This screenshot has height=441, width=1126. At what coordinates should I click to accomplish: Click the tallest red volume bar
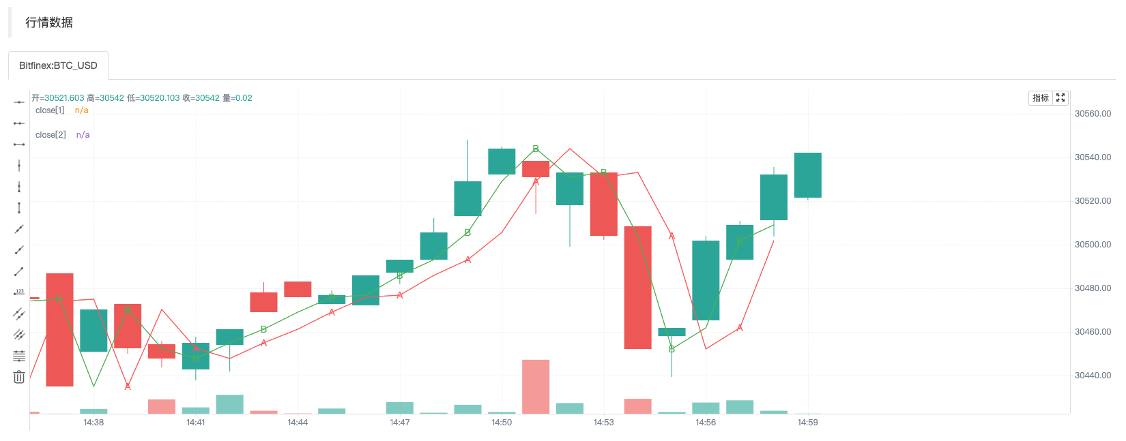coord(536,386)
